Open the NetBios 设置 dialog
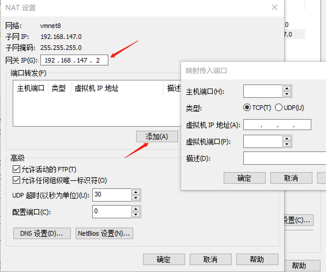 point(104,233)
